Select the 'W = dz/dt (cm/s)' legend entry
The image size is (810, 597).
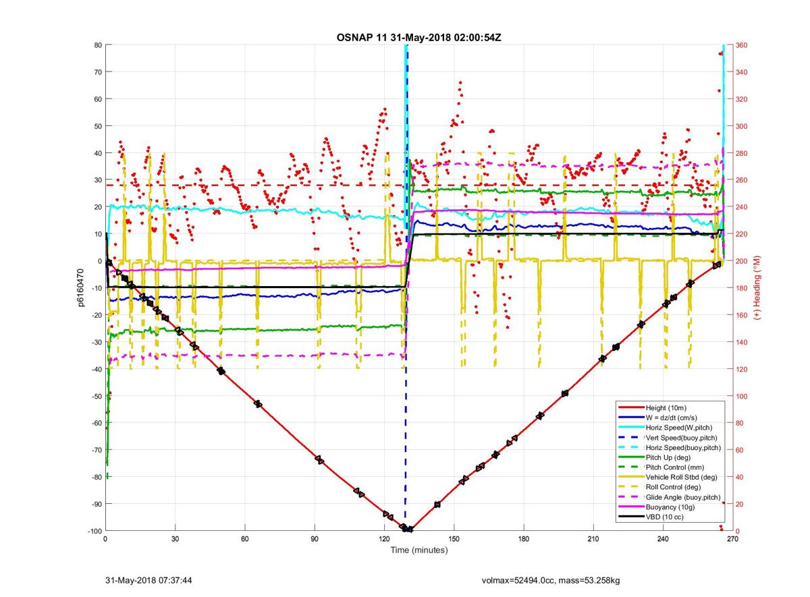point(671,418)
